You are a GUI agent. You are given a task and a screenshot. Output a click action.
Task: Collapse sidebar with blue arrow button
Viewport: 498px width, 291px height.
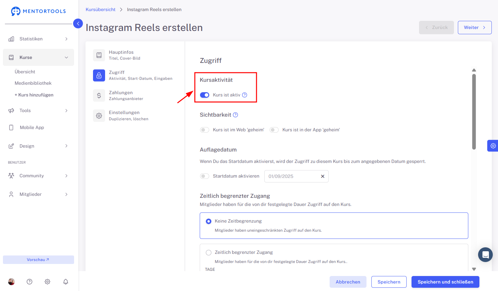(x=78, y=23)
